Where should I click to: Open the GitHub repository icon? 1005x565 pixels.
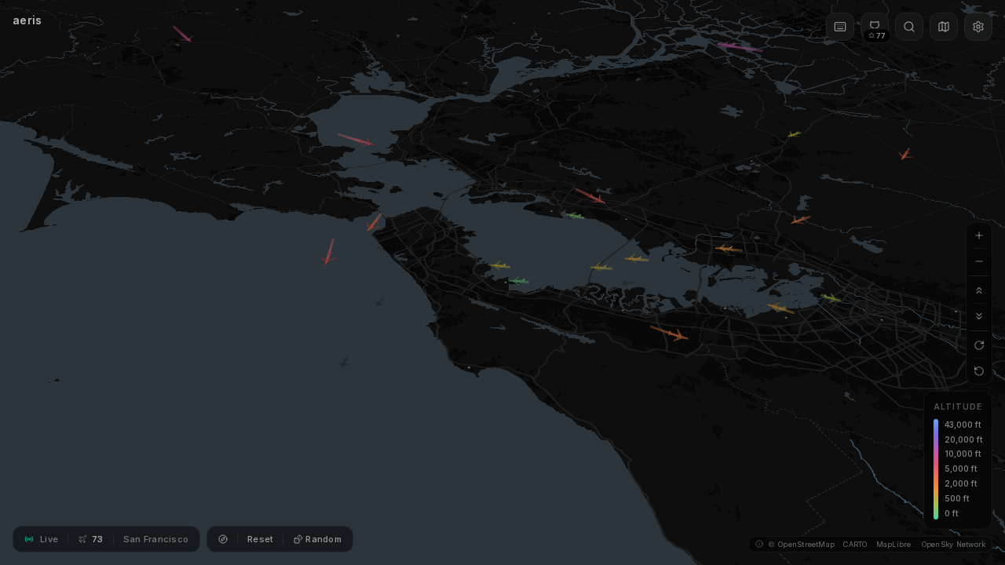(x=874, y=26)
